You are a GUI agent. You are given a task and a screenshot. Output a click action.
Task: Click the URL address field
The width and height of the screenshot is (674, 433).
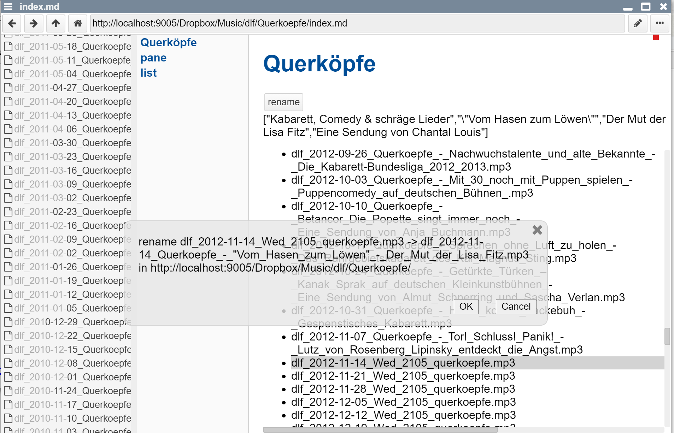point(357,23)
